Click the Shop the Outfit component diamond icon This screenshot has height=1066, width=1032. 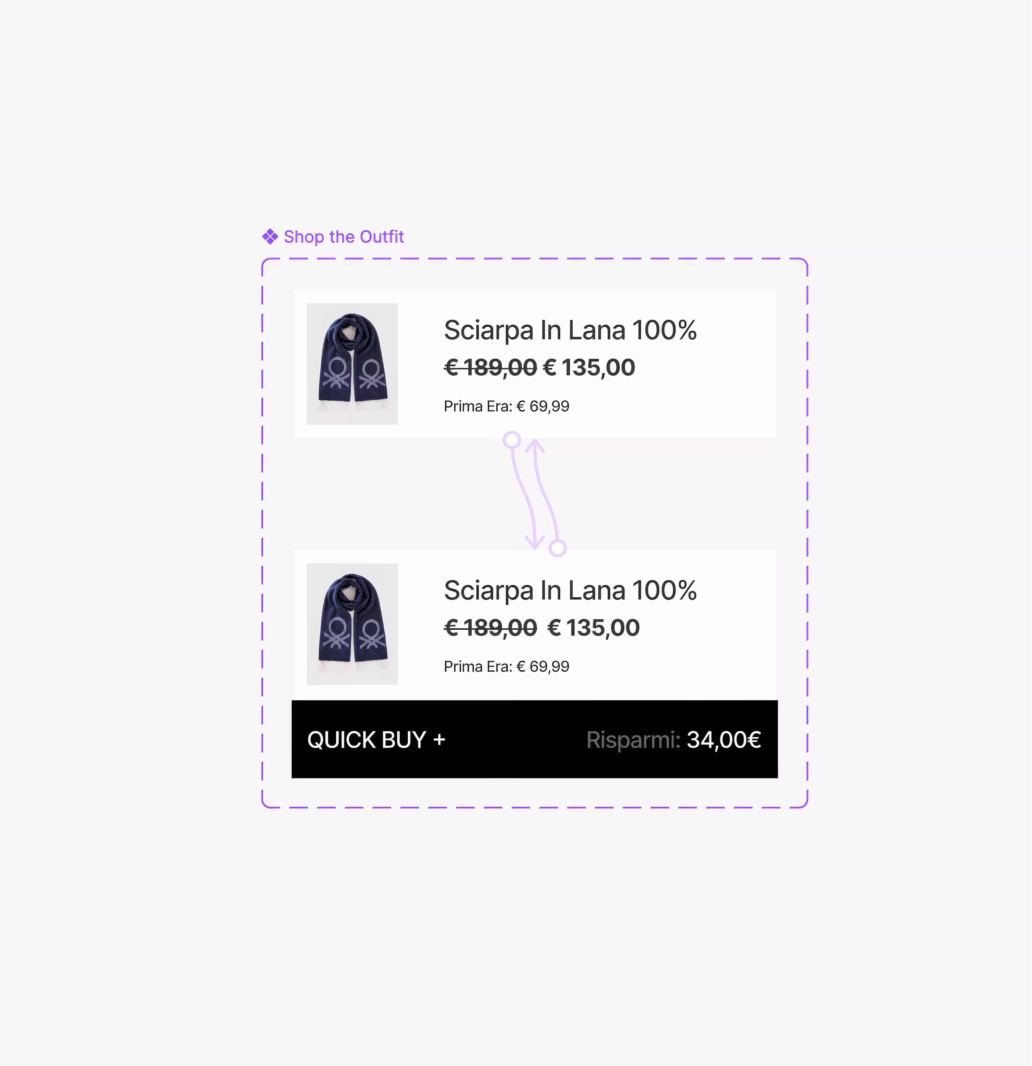point(270,236)
